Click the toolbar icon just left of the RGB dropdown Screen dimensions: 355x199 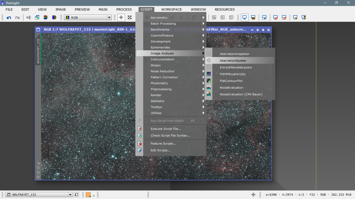pyautogui.click(x=54, y=18)
